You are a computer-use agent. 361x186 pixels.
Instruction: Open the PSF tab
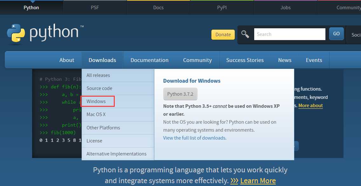pyautogui.click(x=95, y=8)
